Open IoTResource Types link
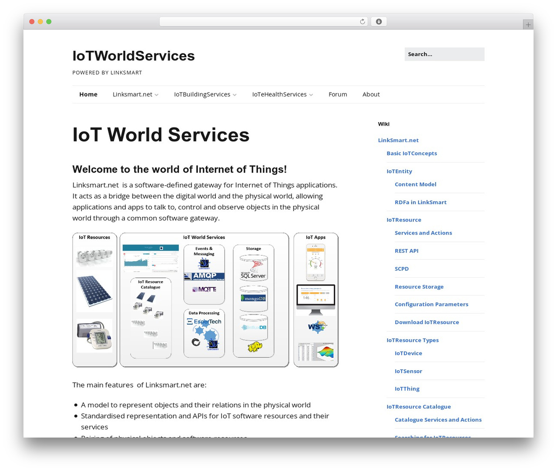 click(413, 340)
